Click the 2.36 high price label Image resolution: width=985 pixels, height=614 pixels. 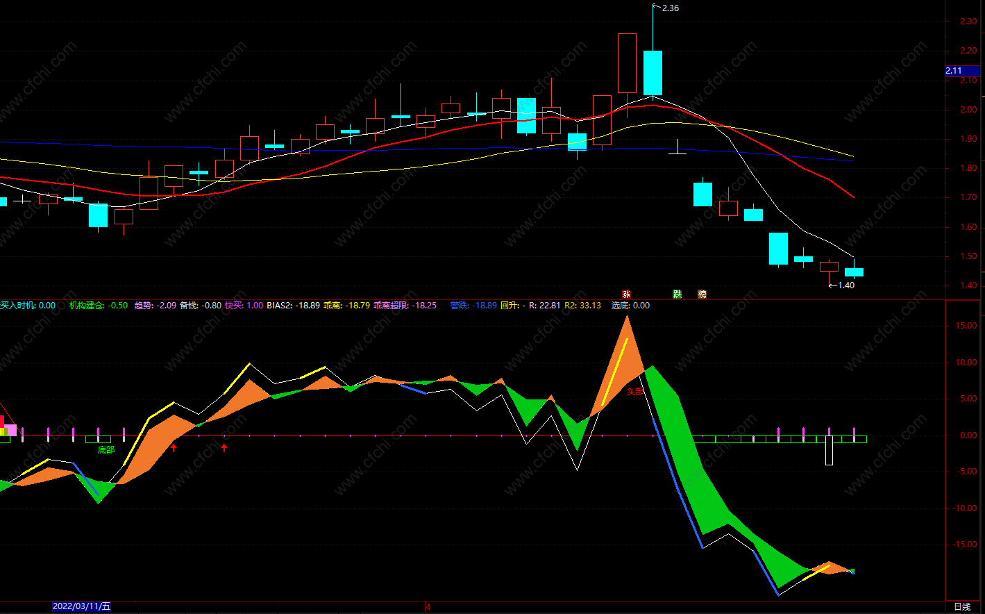(671, 8)
